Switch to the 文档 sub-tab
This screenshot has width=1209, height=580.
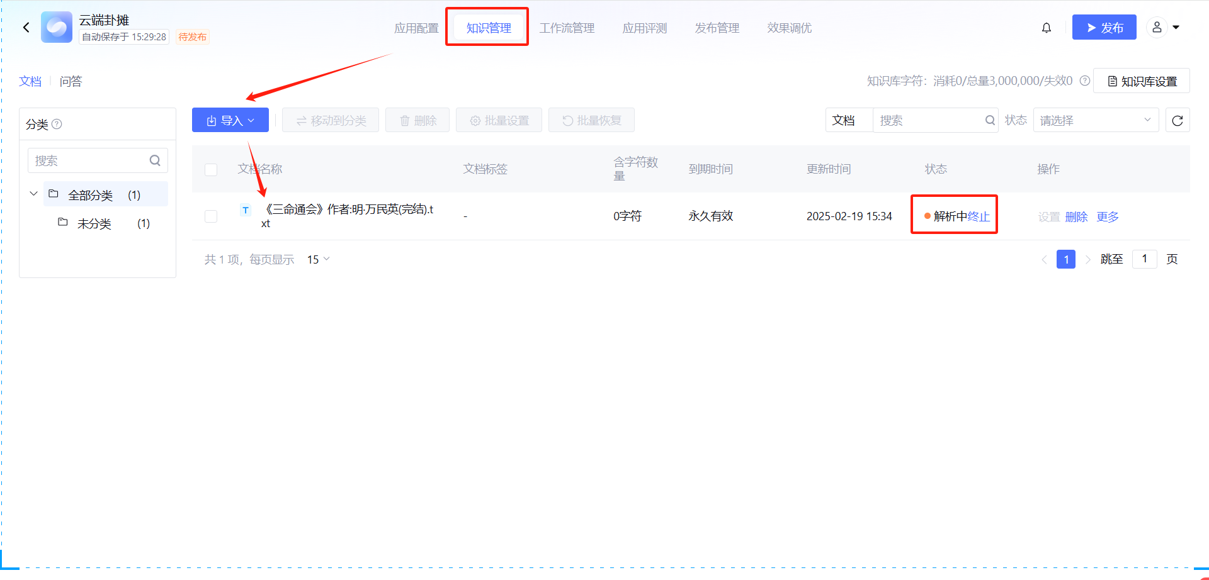click(30, 81)
